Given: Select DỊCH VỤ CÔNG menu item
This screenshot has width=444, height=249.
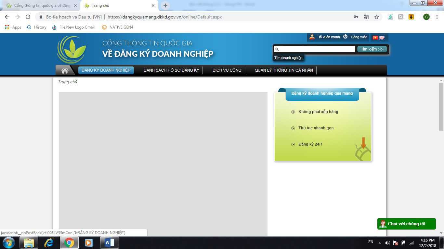Looking at the screenshot, I should click(x=227, y=70).
